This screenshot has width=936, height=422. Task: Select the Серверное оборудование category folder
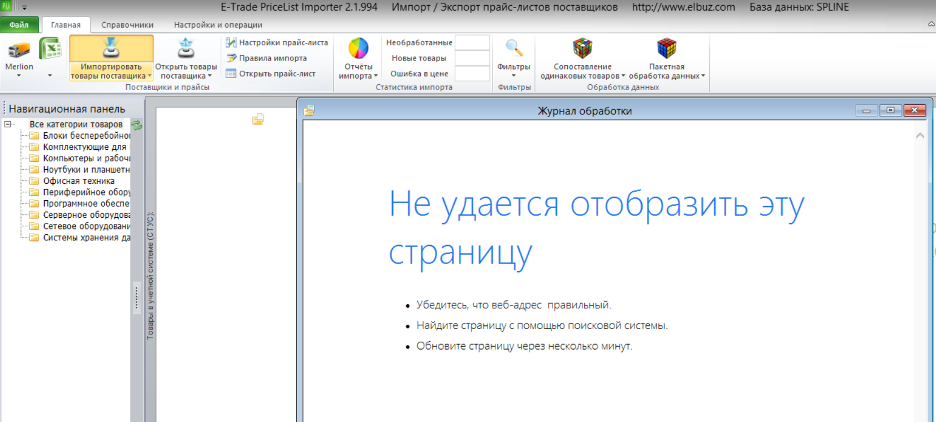click(x=80, y=215)
